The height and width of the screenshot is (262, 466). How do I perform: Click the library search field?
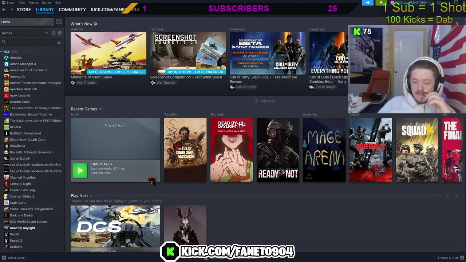click(29, 42)
